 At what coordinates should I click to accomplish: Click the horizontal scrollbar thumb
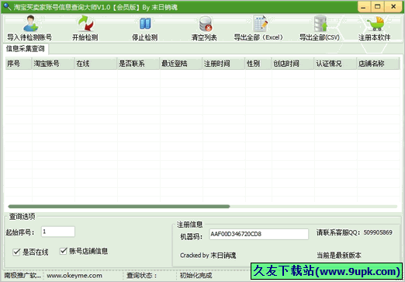pos(119,207)
